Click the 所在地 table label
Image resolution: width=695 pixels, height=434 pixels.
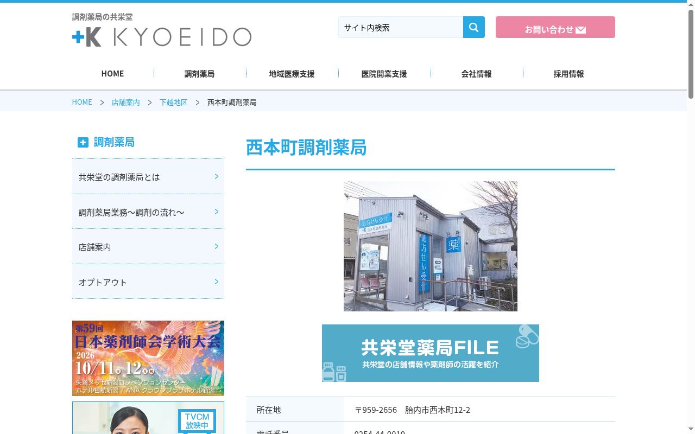pos(269,410)
